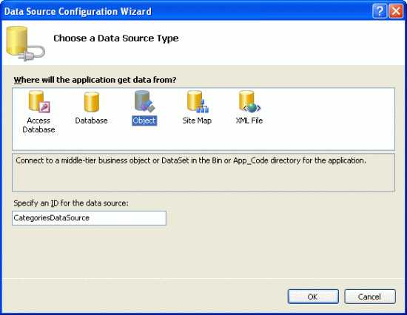Choose the plain Database cylinder icon

(x=91, y=102)
